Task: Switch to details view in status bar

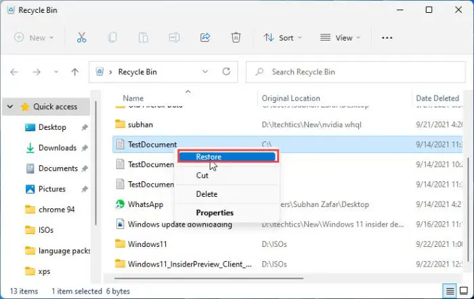Action: click(x=450, y=291)
